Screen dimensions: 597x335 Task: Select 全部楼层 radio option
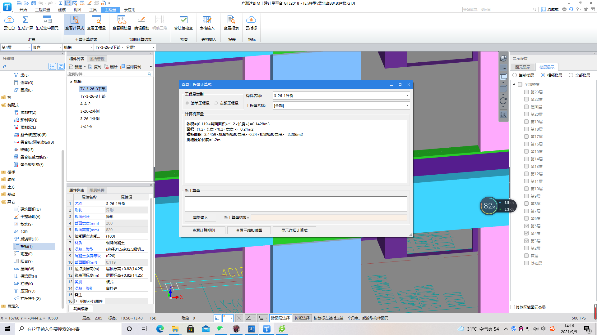pyautogui.click(x=571, y=75)
